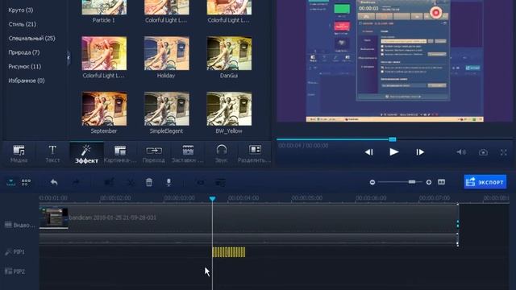This screenshot has height=290, width=516.
Task: Switch to the Переход transitions tab
Action: [x=154, y=154]
